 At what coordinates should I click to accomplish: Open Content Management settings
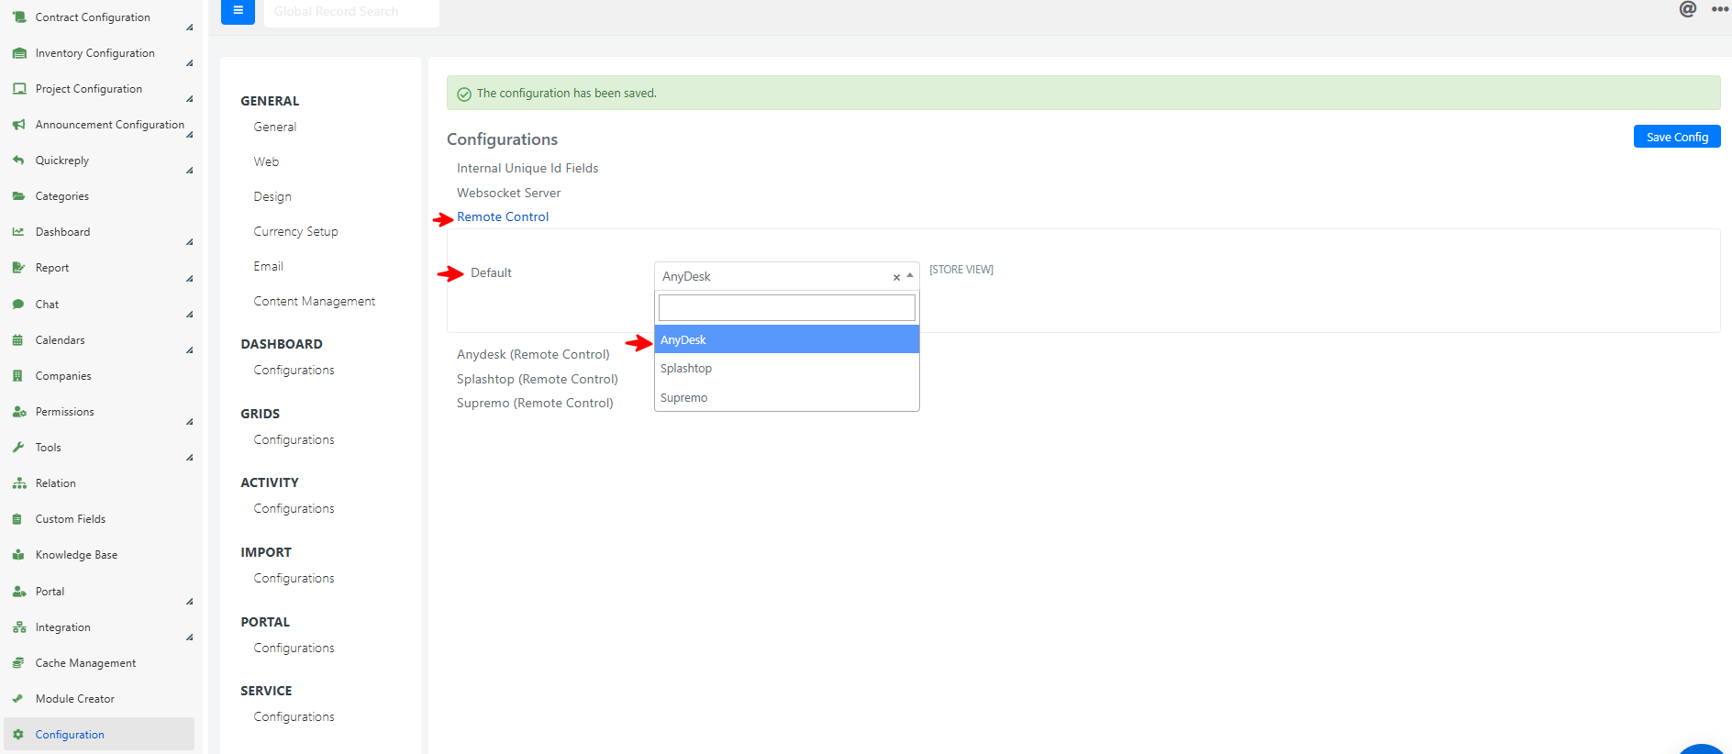tap(315, 301)
